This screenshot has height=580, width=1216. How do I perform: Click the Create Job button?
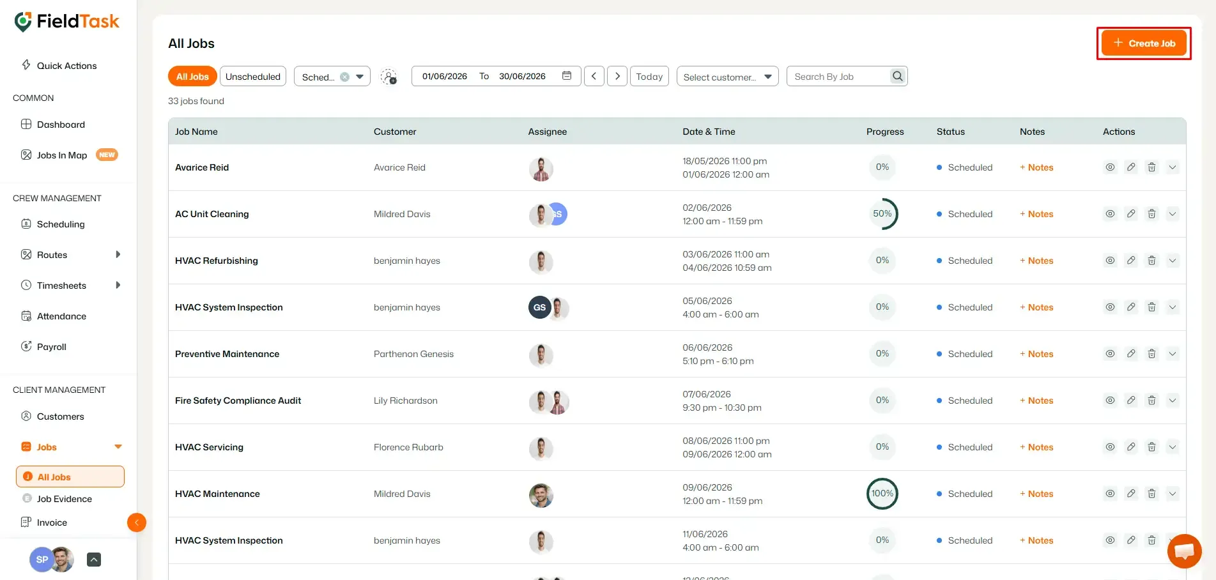pyautogui.click(x=1144, y=43)
